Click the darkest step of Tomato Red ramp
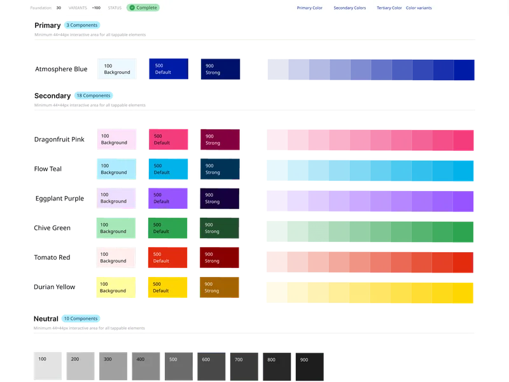 click(x=463, y=262)
